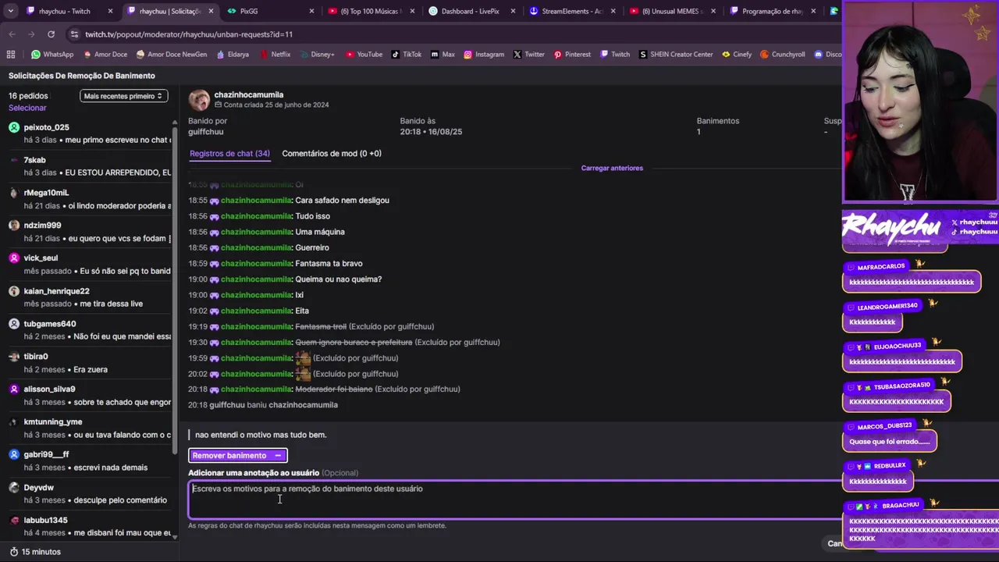The height and width of the screenshot is (562, 999).
Task: Open the Instagram bookmark
Action: point(484,55)
